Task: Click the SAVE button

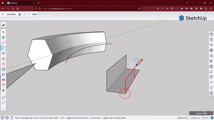Action: tap(35, 14)
